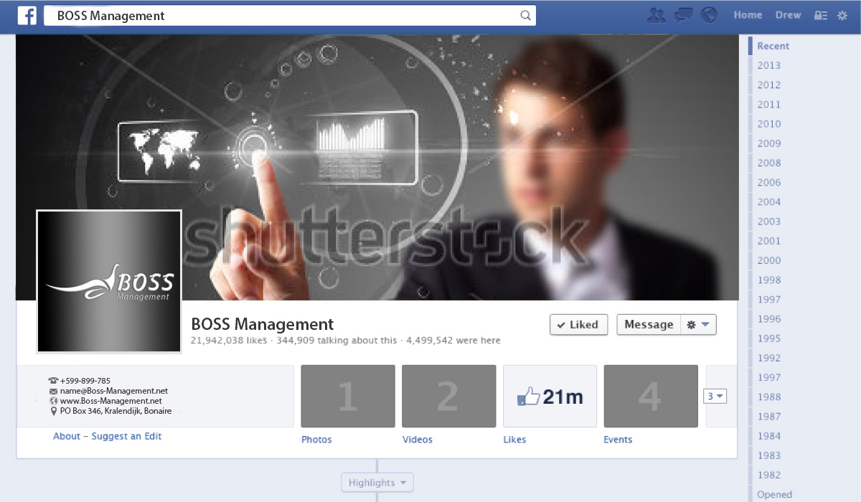Screen dimensions: 861x502
Task: Jump to 2006 in timeline
Action: [x=768, y=182]
